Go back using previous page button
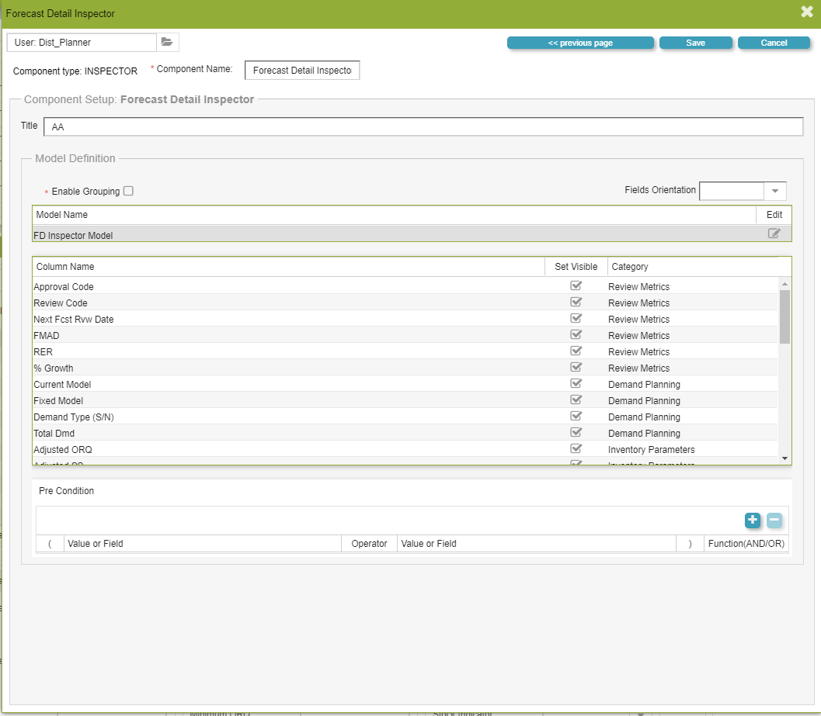This screenshot has width=821, height=716. [x=580, y=43]
